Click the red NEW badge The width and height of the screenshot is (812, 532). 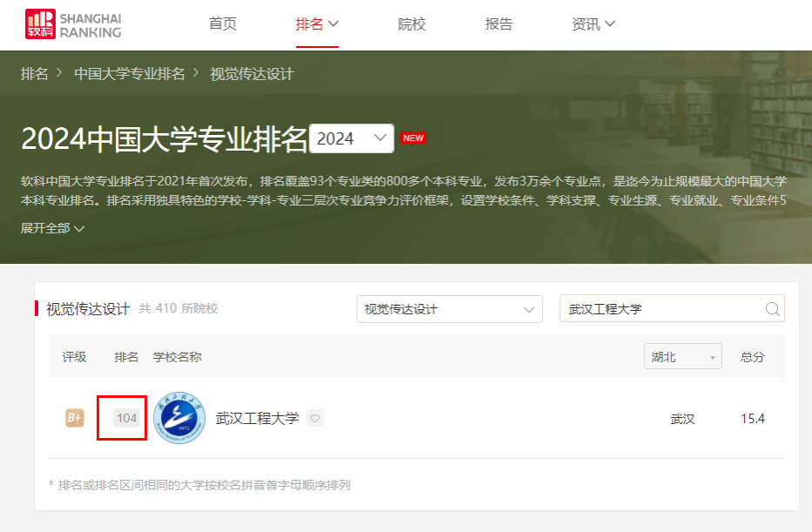click(412, 138)
